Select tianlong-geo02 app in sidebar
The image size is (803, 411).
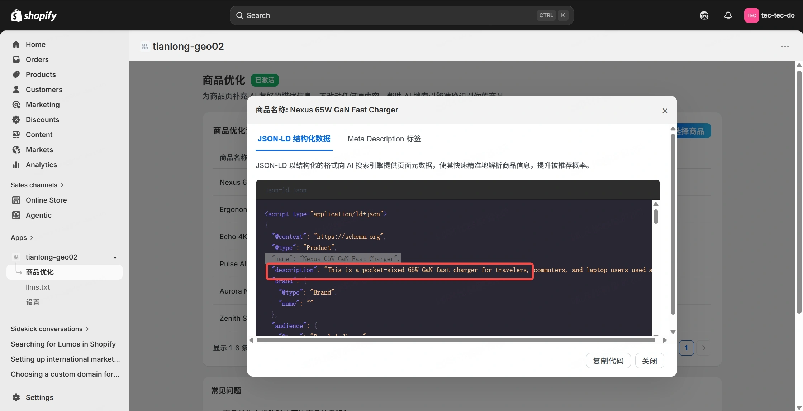click(x=51, y=257)
